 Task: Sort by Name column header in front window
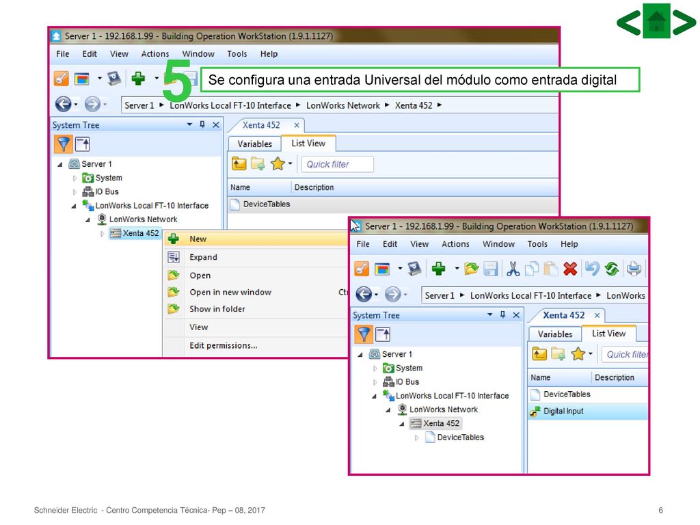click(559, 377)
